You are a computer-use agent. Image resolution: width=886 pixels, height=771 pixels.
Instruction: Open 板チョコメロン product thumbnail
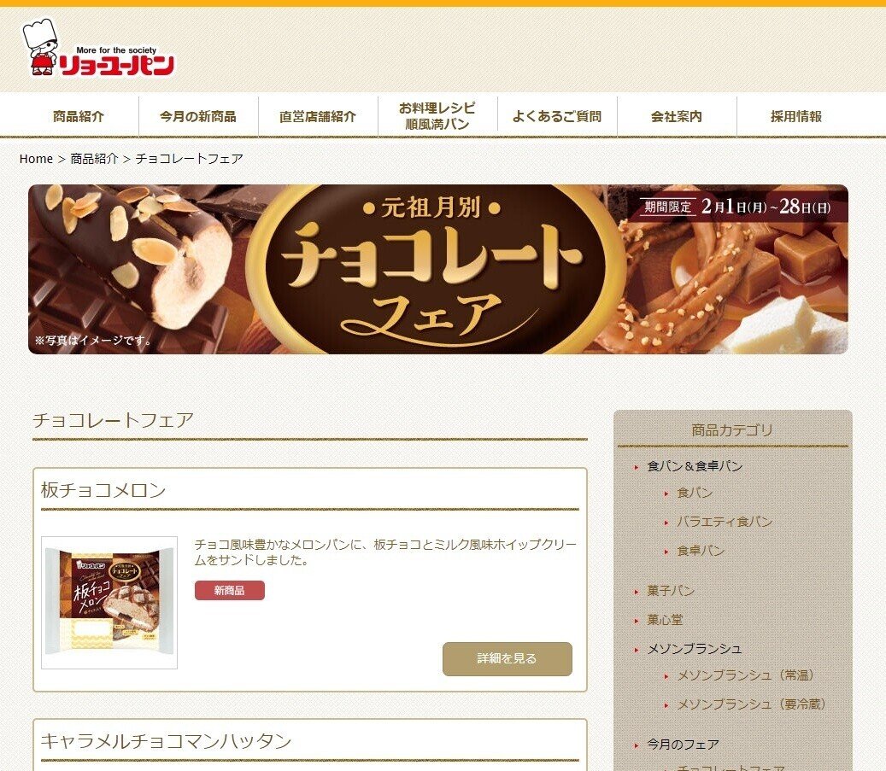coord(109,603)
